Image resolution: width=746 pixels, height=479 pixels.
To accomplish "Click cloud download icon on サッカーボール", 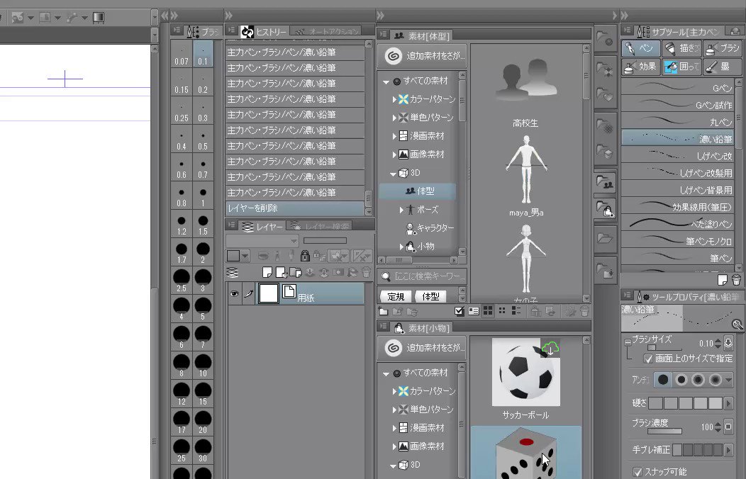I will tap(550, 348).
